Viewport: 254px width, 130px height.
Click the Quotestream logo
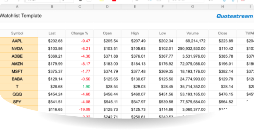point(234,16)
